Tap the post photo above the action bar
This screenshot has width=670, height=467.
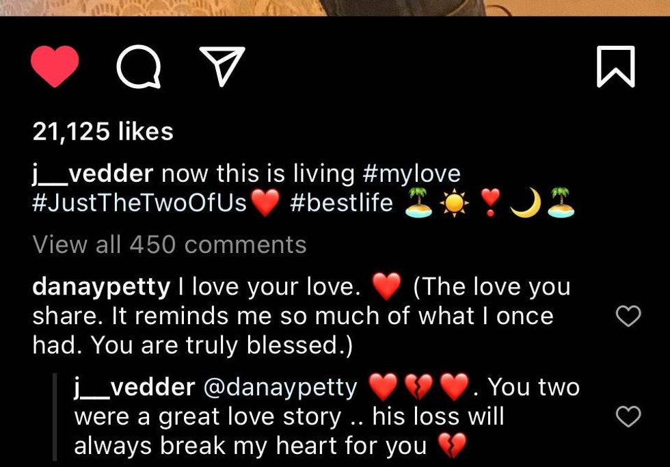[x=335, y=8]
